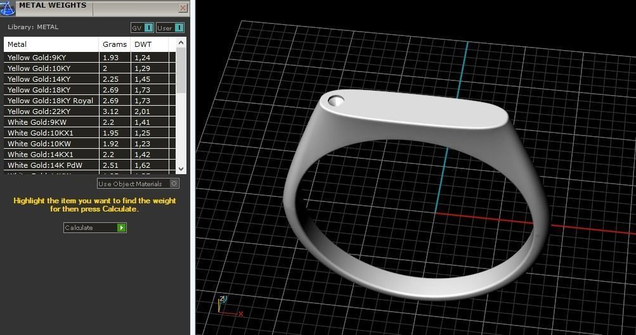636x335 pixels.
Task: Select the Yellow Gold:18KY row
Action: click(x=90, y=89)
